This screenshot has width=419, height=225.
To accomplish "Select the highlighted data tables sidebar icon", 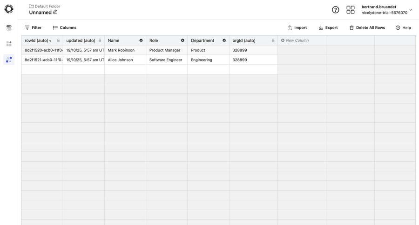I will 9,60.
